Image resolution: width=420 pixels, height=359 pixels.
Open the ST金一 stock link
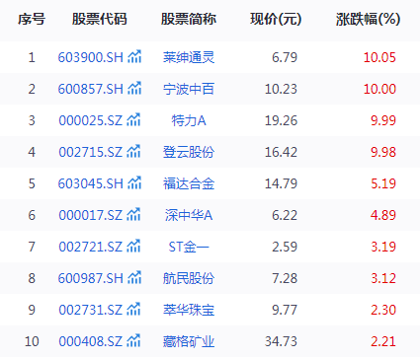189,247
